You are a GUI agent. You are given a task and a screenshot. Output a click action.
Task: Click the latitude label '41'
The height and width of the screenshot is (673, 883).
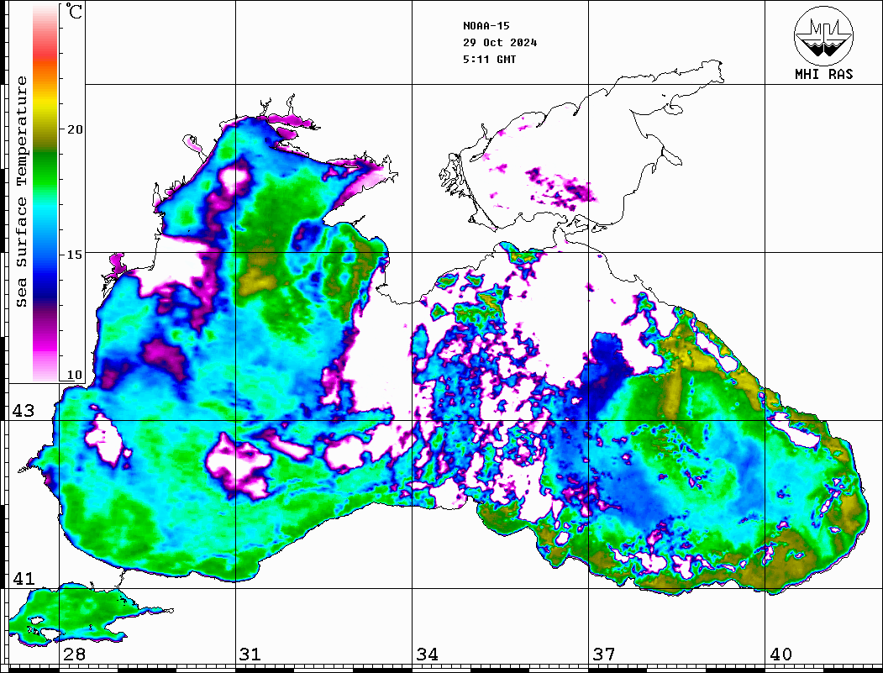coord(24,578)
